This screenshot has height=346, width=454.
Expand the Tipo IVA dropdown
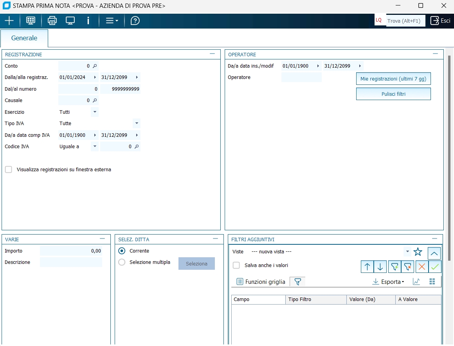pos(136,124)
